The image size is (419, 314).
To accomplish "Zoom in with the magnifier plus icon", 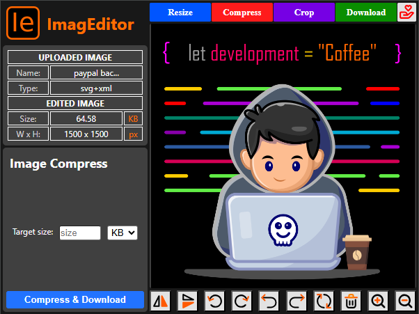I will pos(378,301).
